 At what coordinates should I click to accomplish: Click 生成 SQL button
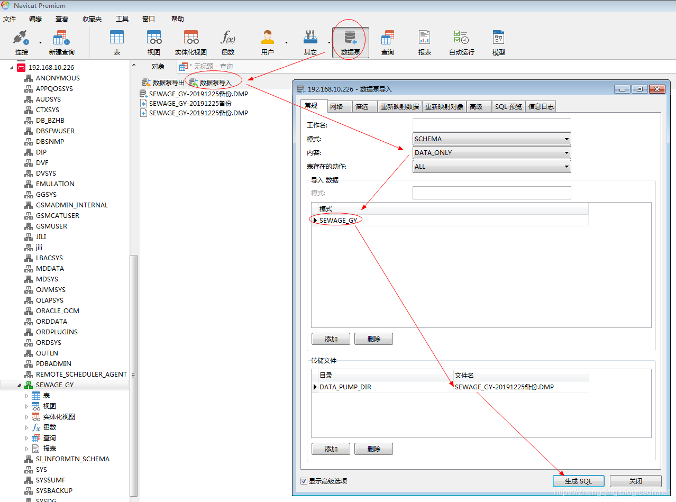point(578,481)
